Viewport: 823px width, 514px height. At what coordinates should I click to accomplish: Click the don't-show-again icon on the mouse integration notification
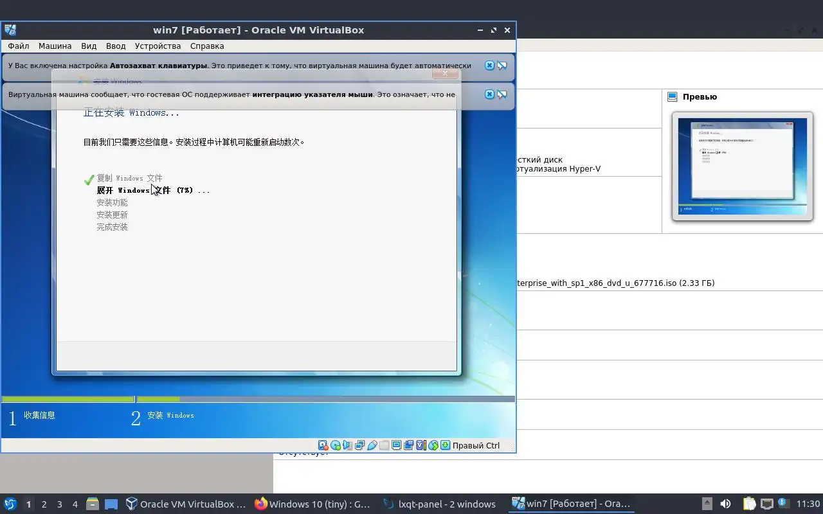pyautogui.click(x=502, y=94)
